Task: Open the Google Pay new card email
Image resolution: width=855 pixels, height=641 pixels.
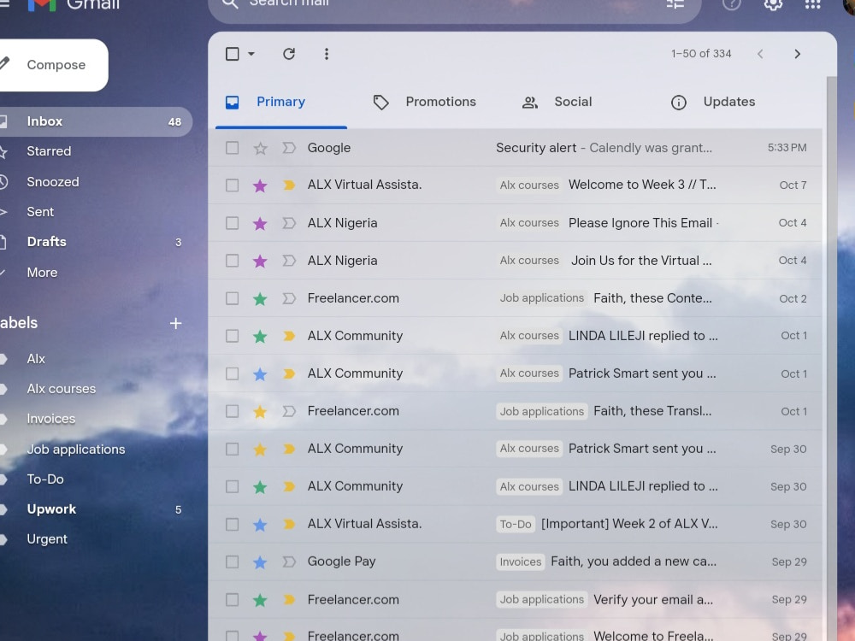Action: tap(516, 562)
